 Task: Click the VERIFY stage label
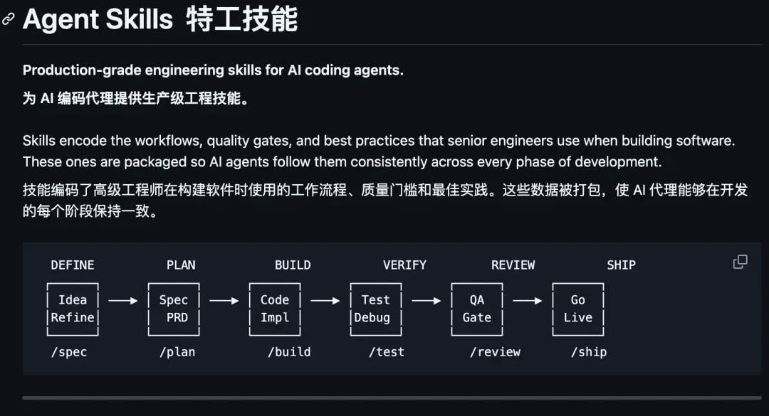[404, 265]
